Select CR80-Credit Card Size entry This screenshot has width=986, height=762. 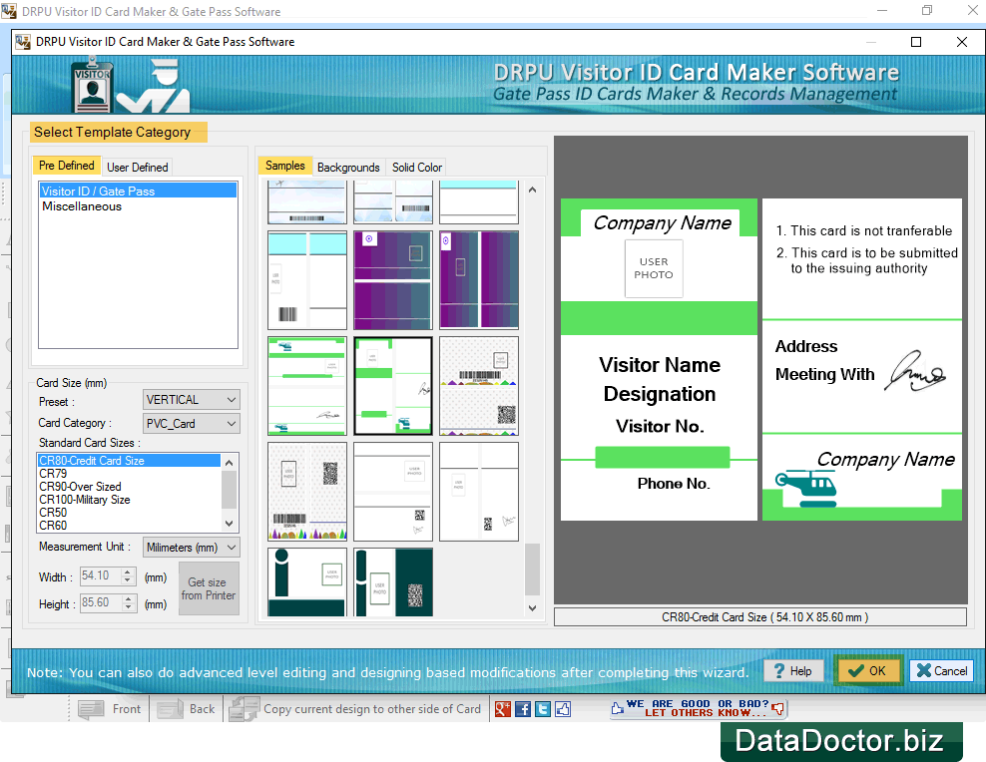tap(129, 461)
